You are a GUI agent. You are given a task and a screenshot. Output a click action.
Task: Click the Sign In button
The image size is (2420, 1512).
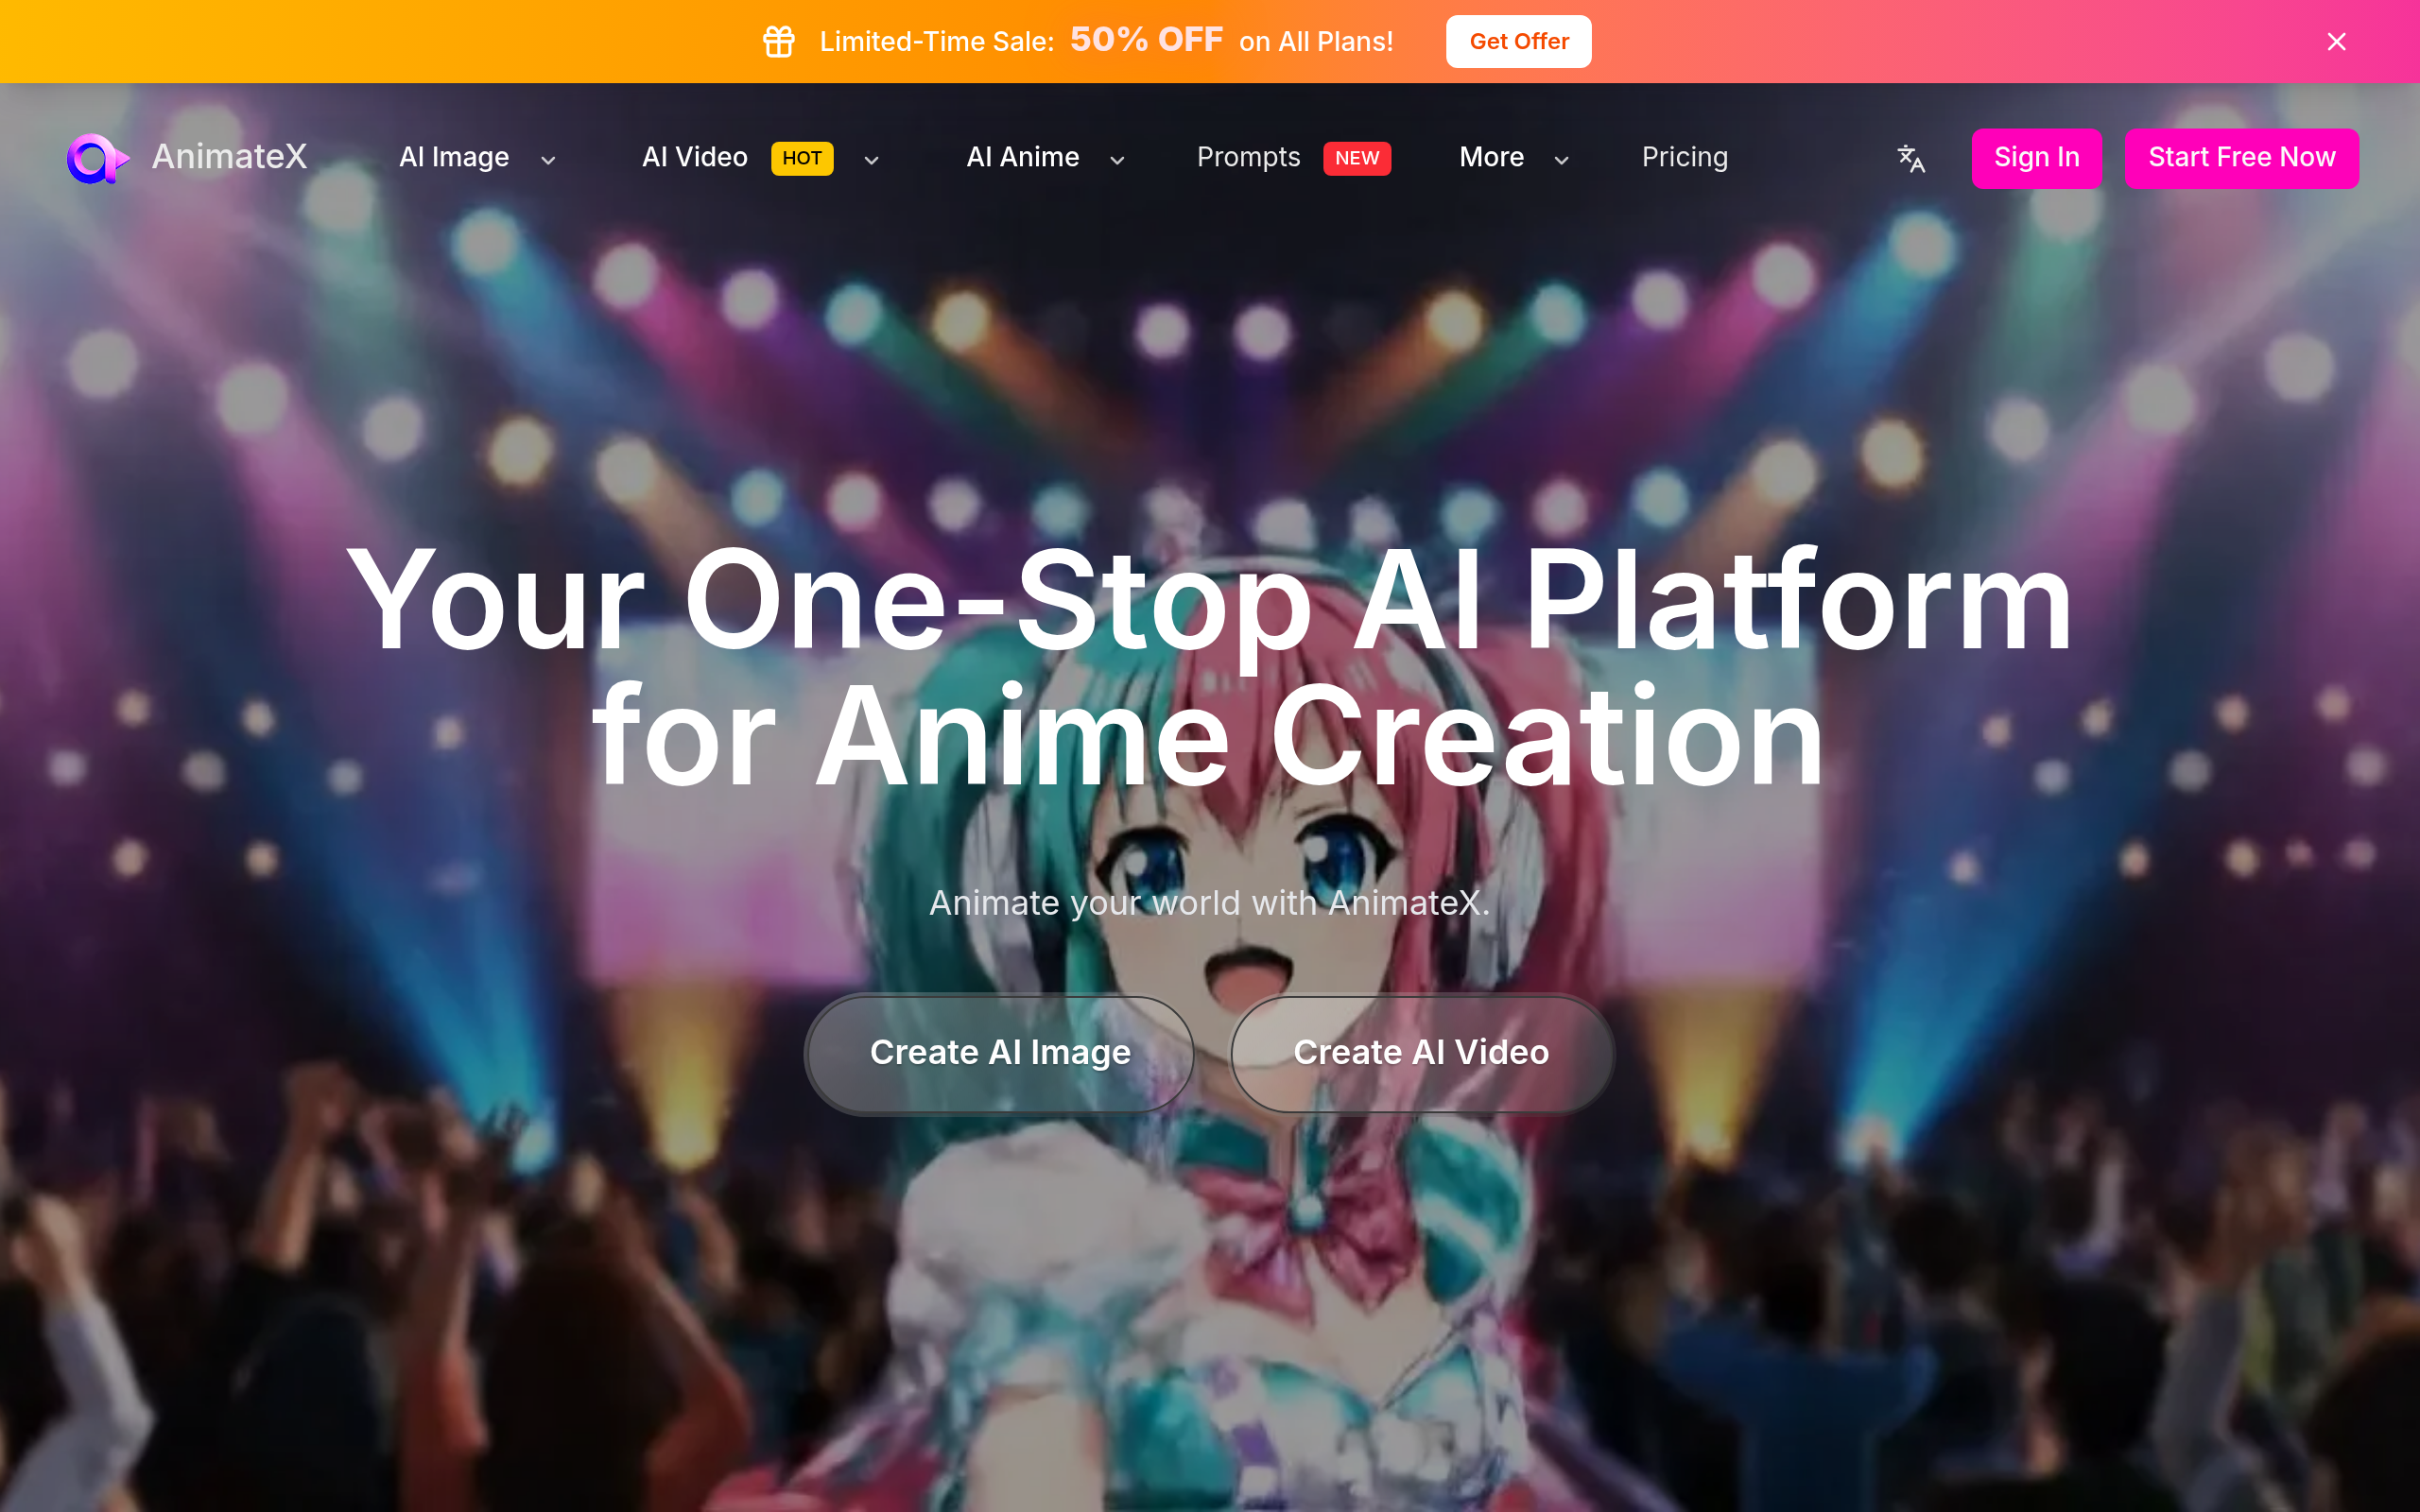coord(2036,158)
